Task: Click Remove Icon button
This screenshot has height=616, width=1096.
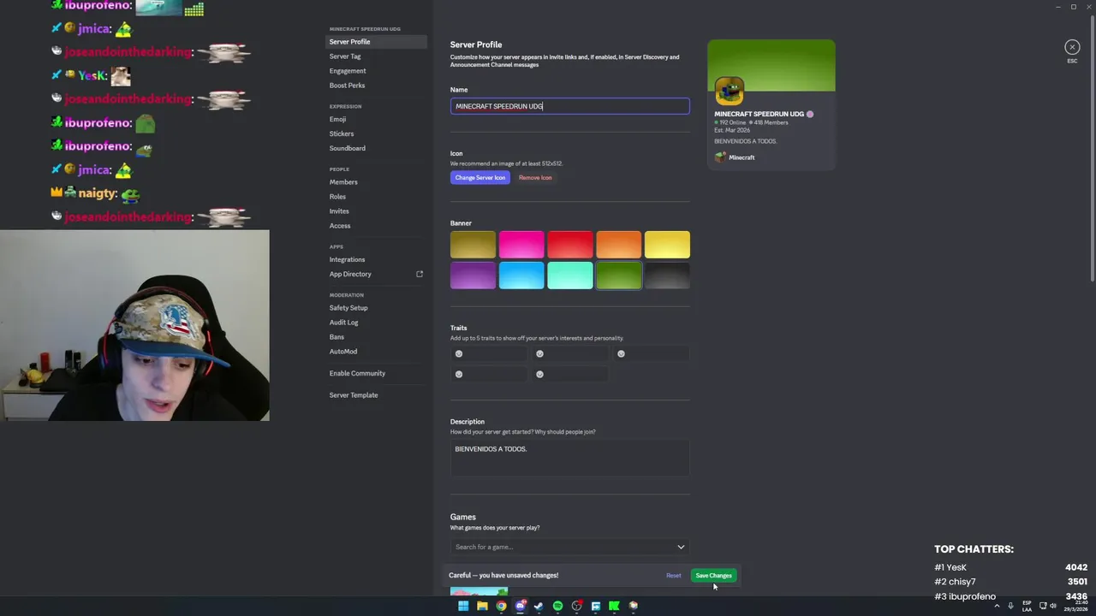Action: 535,177
